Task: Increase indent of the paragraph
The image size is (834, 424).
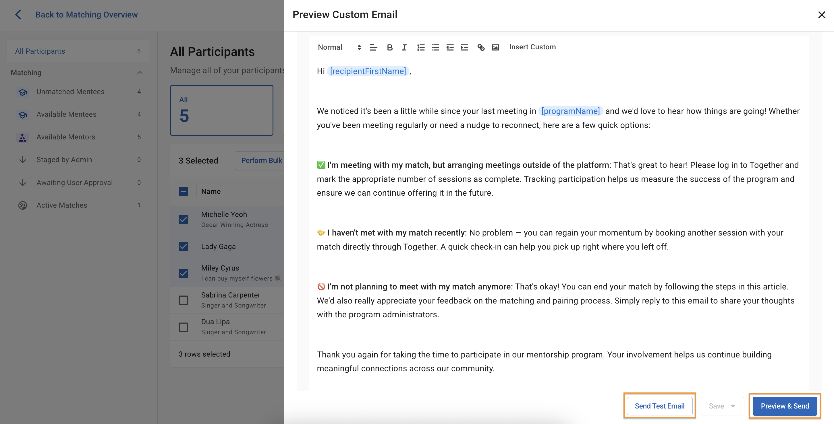Action: click(464, 48)
